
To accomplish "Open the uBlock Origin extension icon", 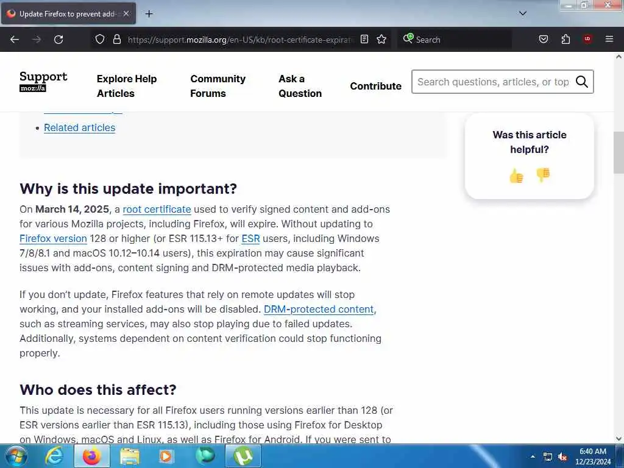I will tap(587, 39).
